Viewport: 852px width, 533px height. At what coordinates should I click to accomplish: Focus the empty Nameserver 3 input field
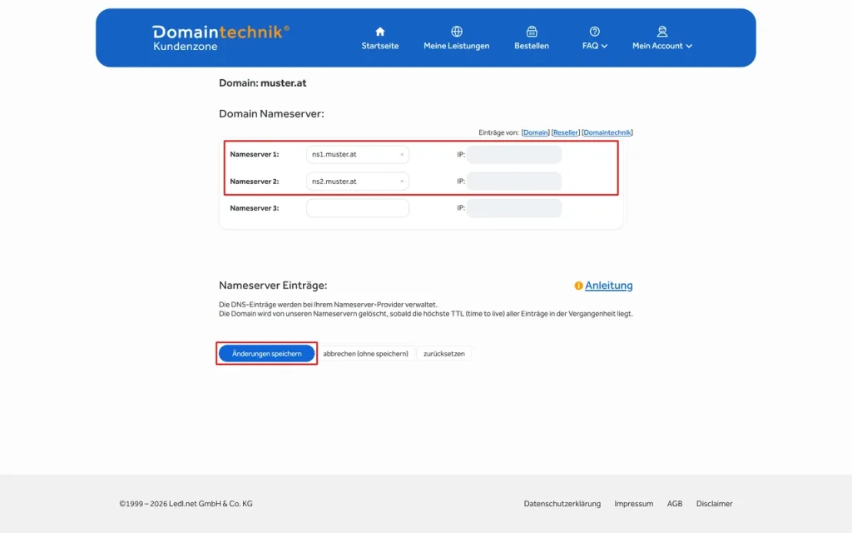click(x=358, y=208)
